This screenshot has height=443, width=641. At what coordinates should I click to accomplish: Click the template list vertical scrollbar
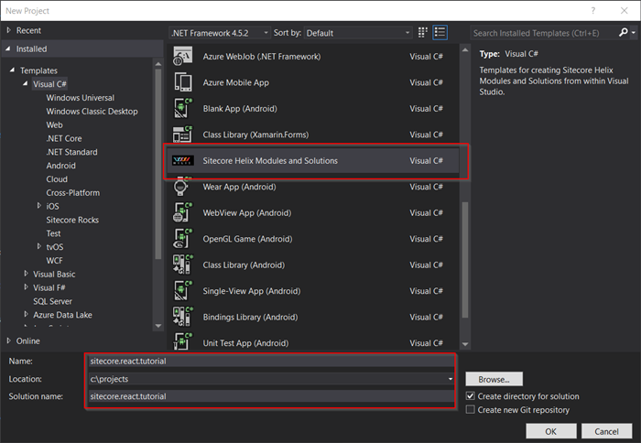click(x=465, y=260)
